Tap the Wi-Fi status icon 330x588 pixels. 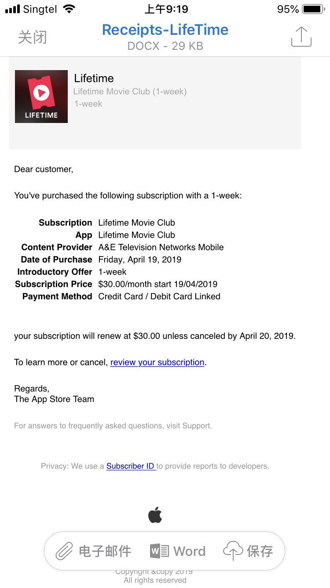pyautogui.click(x=69, y=9)
